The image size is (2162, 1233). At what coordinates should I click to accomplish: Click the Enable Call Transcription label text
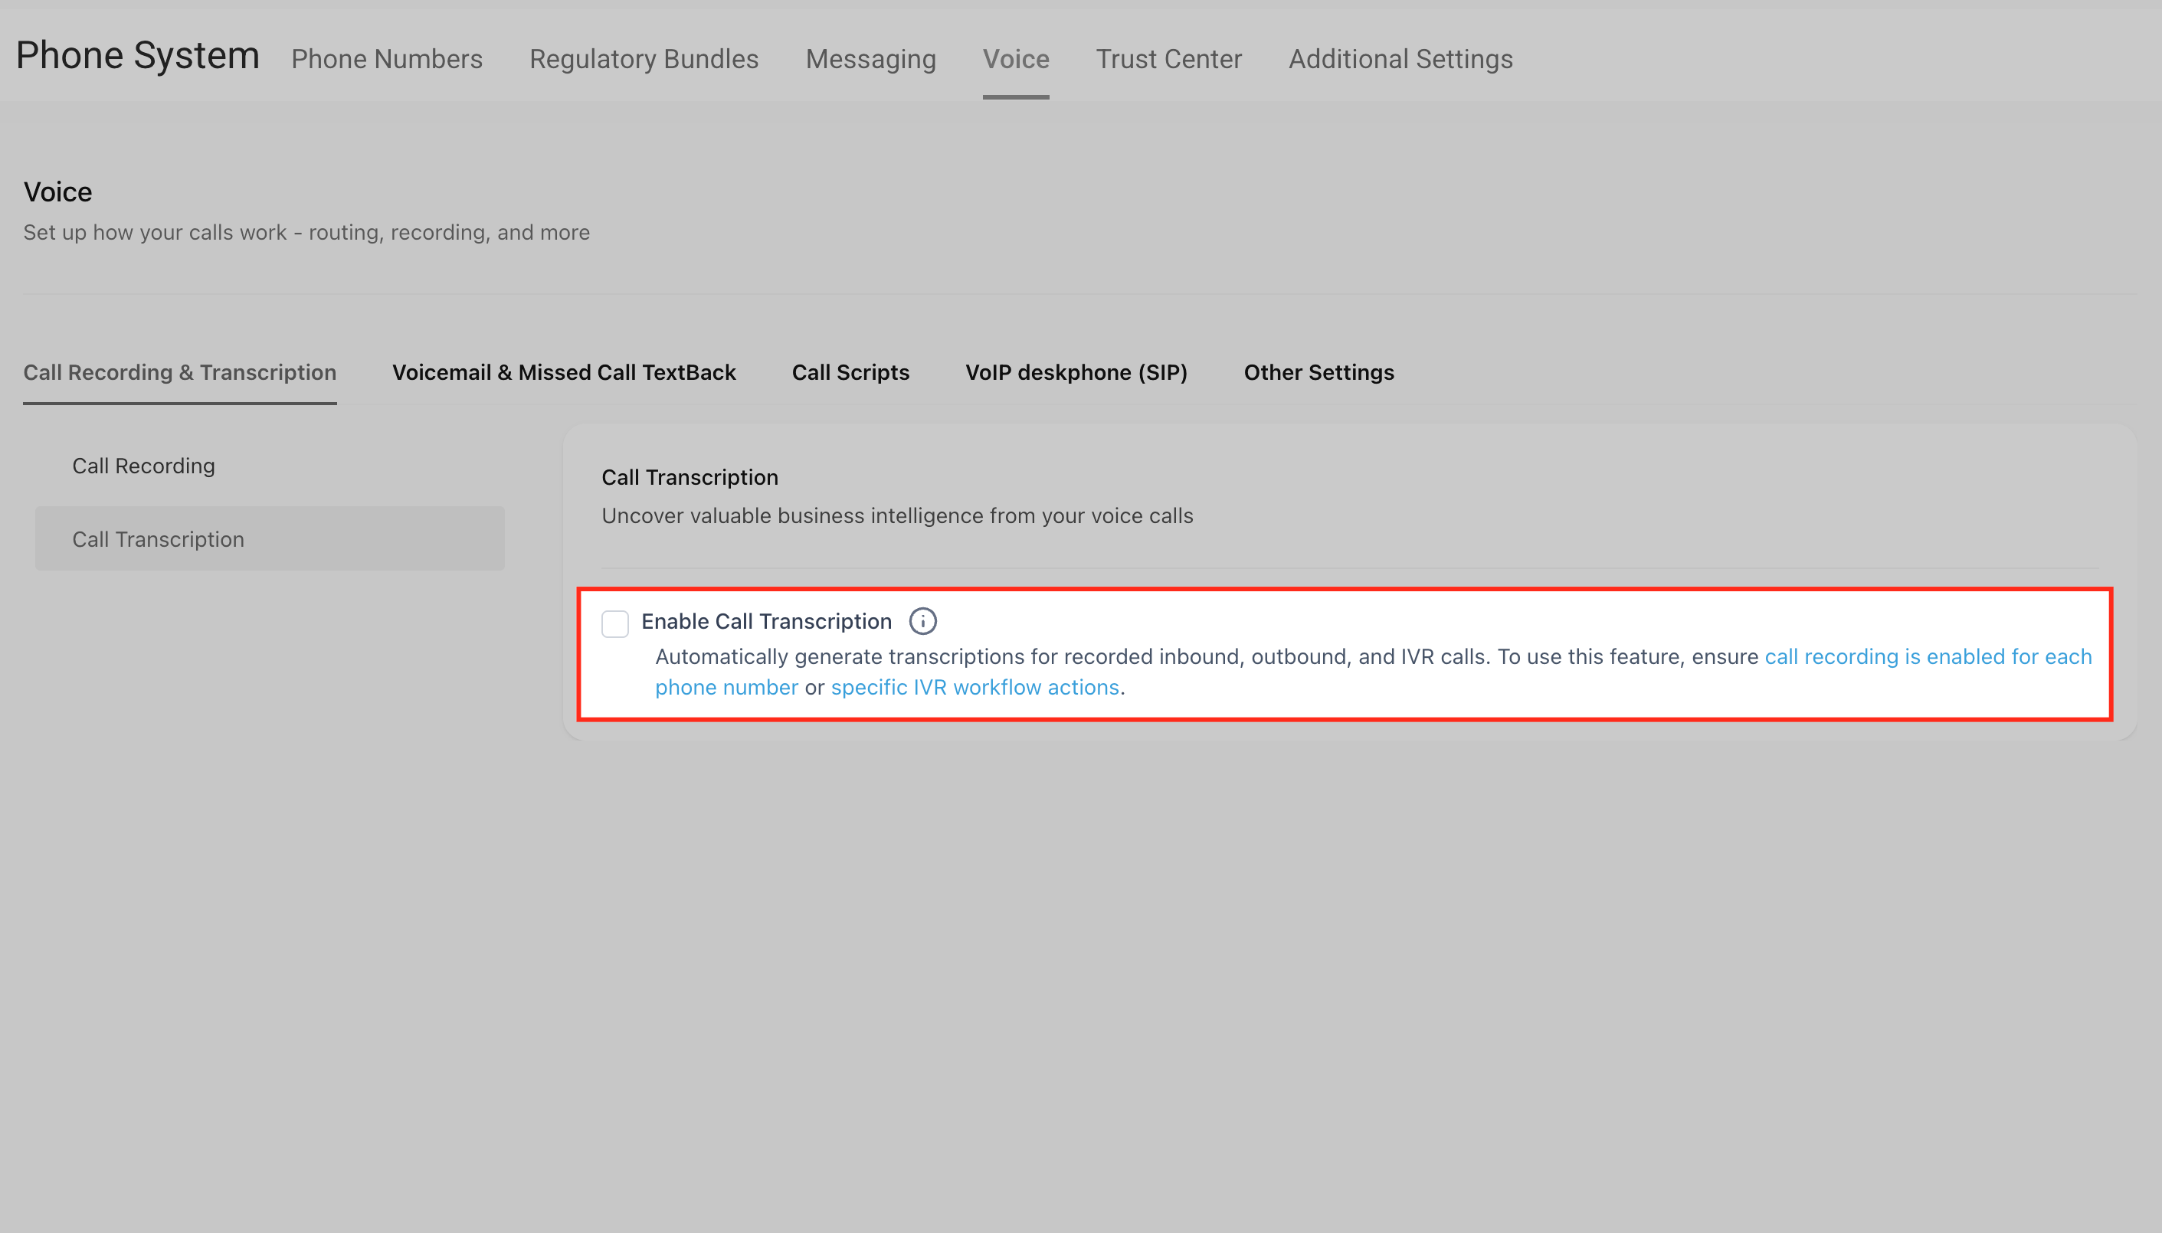click(766, 622)
